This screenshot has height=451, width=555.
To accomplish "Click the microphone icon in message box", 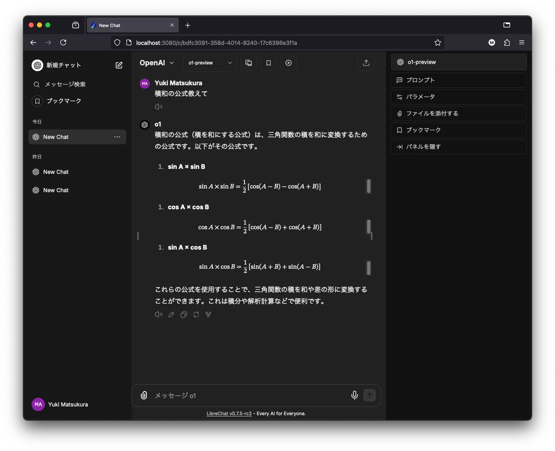I will click(354, 395).
